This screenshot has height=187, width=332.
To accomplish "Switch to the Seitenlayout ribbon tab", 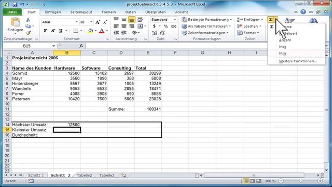I will click(81, 12).
